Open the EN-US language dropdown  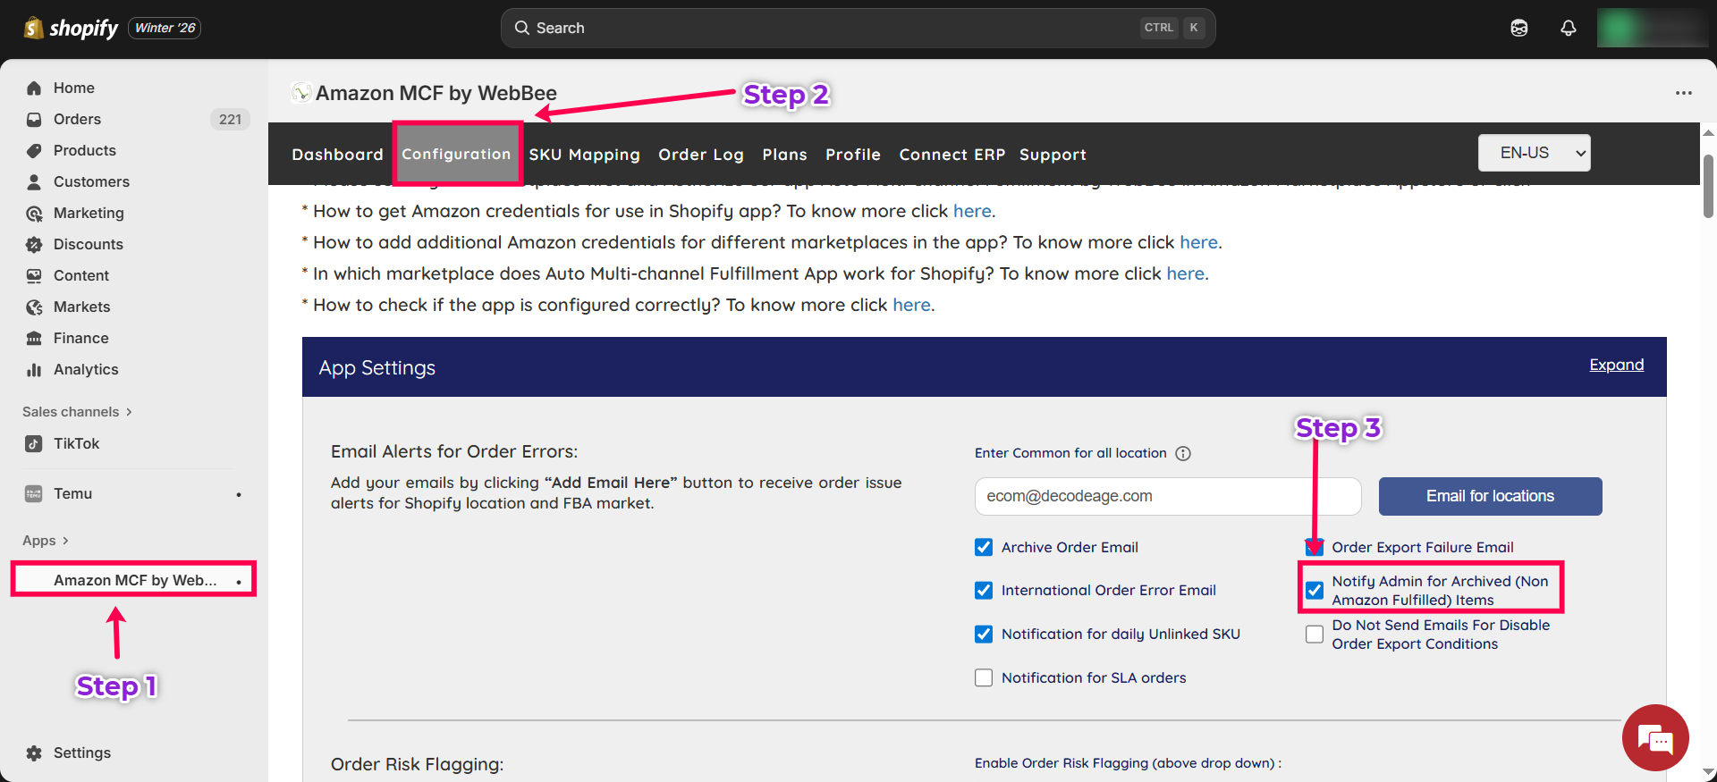tap(1534, 153)
